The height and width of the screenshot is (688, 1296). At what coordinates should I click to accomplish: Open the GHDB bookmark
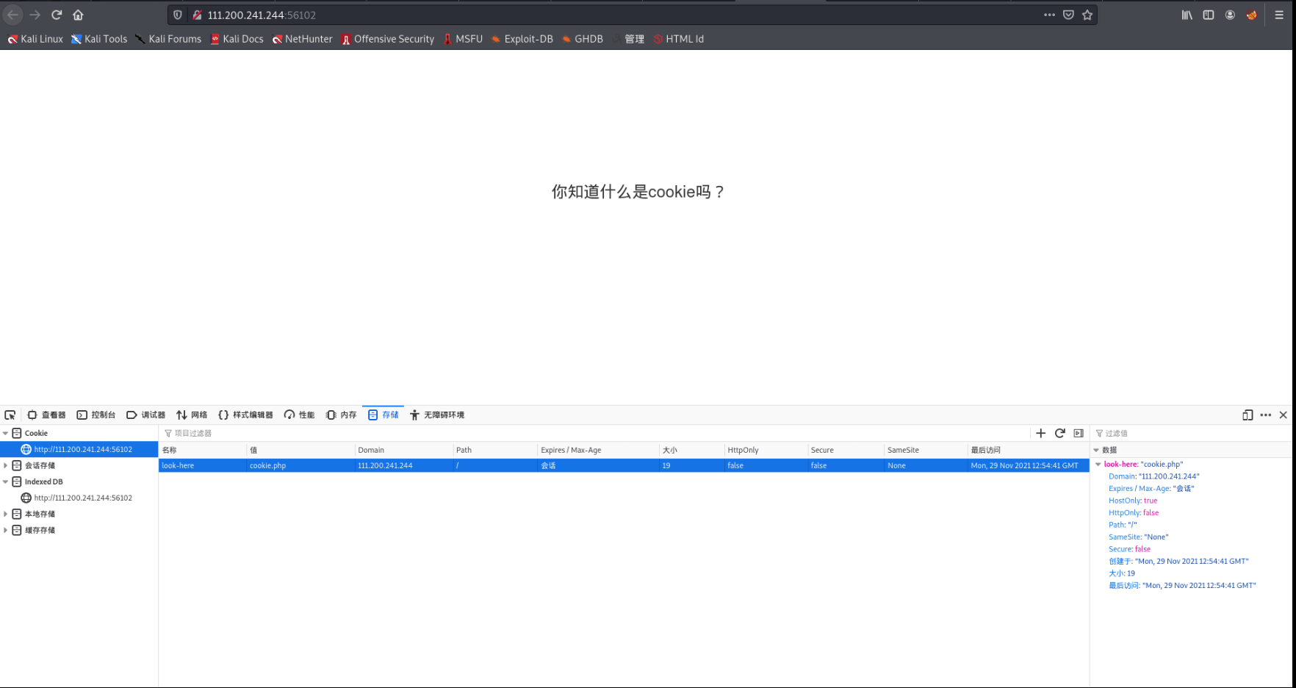coord(582,39)
